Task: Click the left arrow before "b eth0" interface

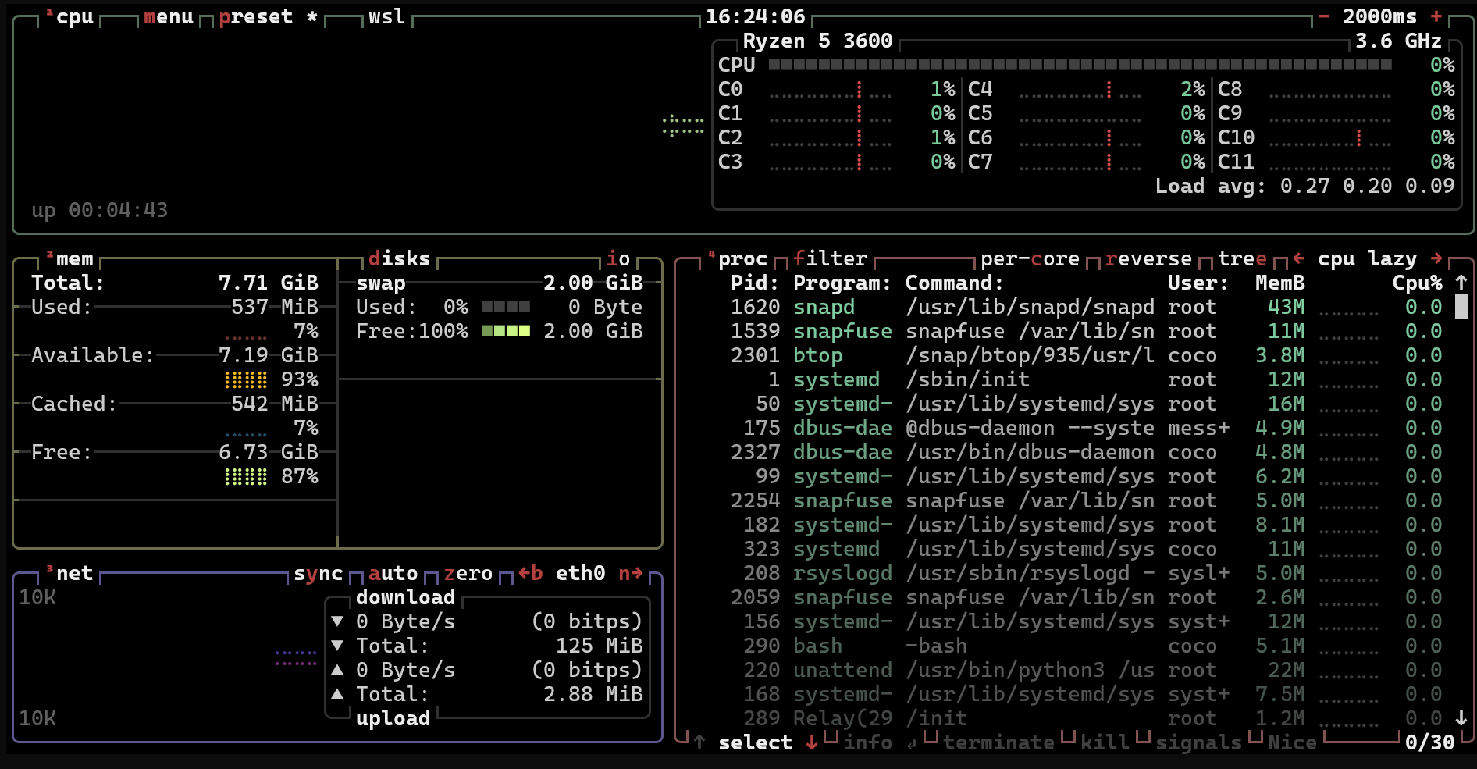Action: click(524, 572)
